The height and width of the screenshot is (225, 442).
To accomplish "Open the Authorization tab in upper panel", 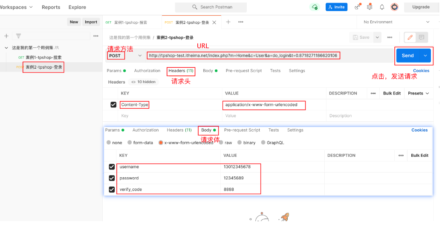I will [x=147, y=71].
